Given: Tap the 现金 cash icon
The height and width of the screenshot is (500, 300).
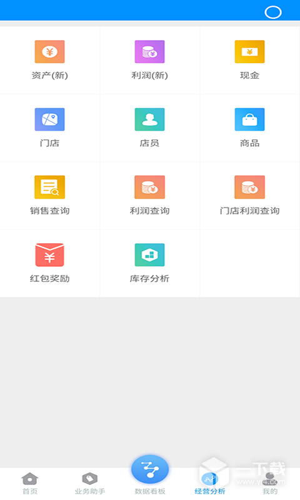Looking at the screenshot, I should [249, 52].
